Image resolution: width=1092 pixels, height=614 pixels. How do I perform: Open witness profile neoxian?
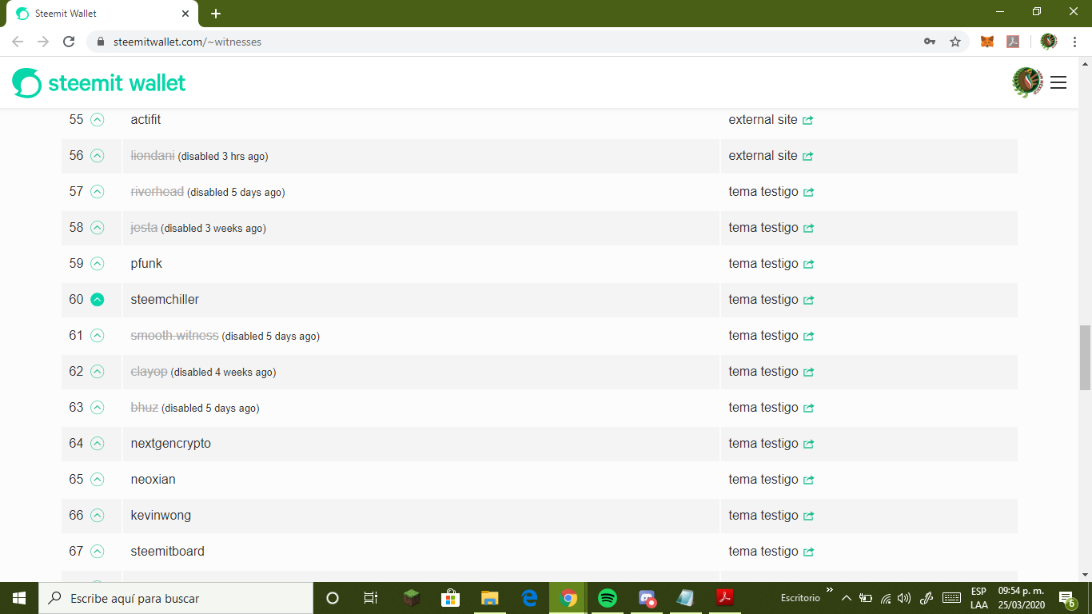(x=153, y=480)
